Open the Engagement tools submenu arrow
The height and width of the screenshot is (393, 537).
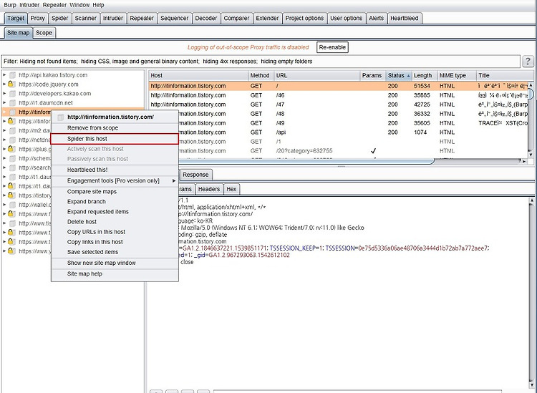174,181
